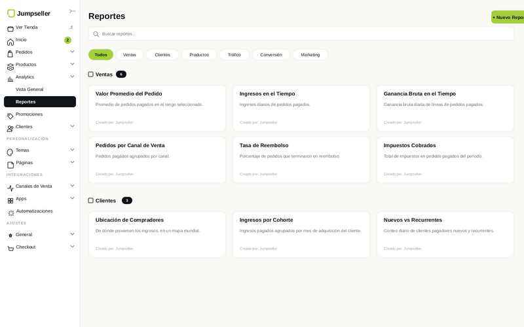
Task: Filter reports by Productos tab
Action: pos(199,55)
